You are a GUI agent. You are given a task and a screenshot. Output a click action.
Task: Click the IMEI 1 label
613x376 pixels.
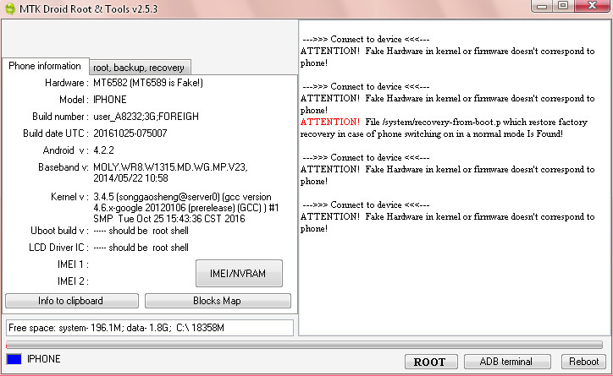point(73,264)
